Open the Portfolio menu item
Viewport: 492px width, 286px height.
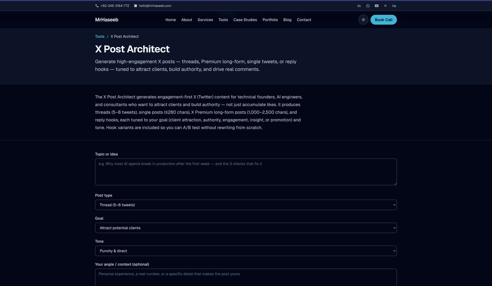270,20
